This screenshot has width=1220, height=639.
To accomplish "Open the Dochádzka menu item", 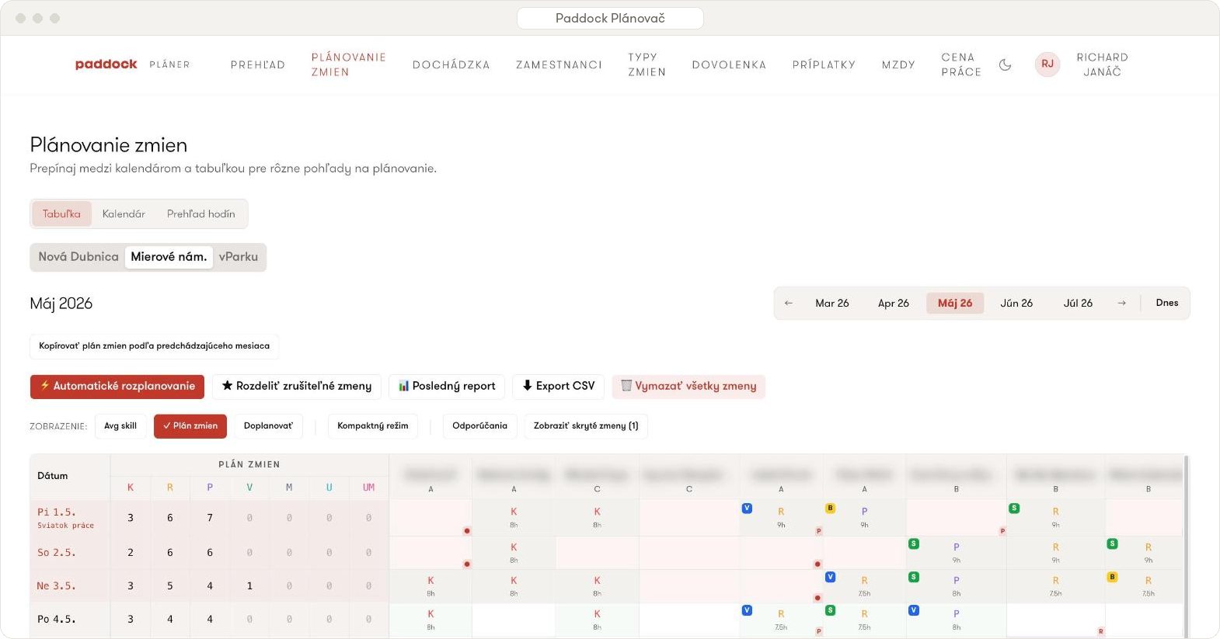I will pyautogui.click(x=451, y=65).
